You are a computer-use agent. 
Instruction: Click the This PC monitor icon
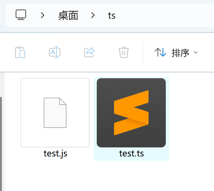[x=21, y=15]
